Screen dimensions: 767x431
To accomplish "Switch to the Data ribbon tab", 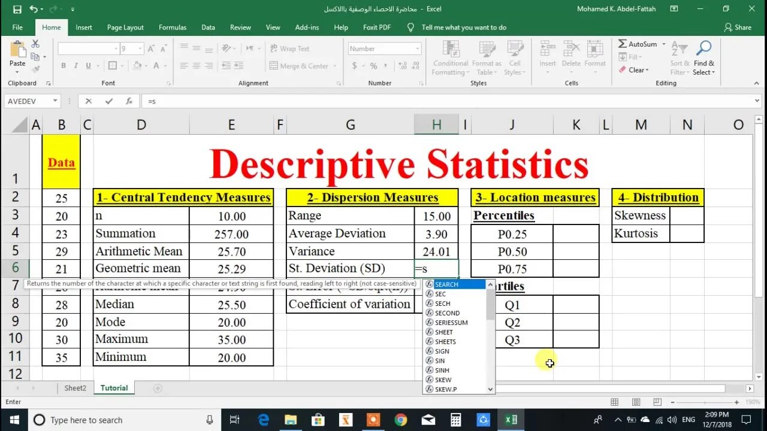I will tap(208, 28).
